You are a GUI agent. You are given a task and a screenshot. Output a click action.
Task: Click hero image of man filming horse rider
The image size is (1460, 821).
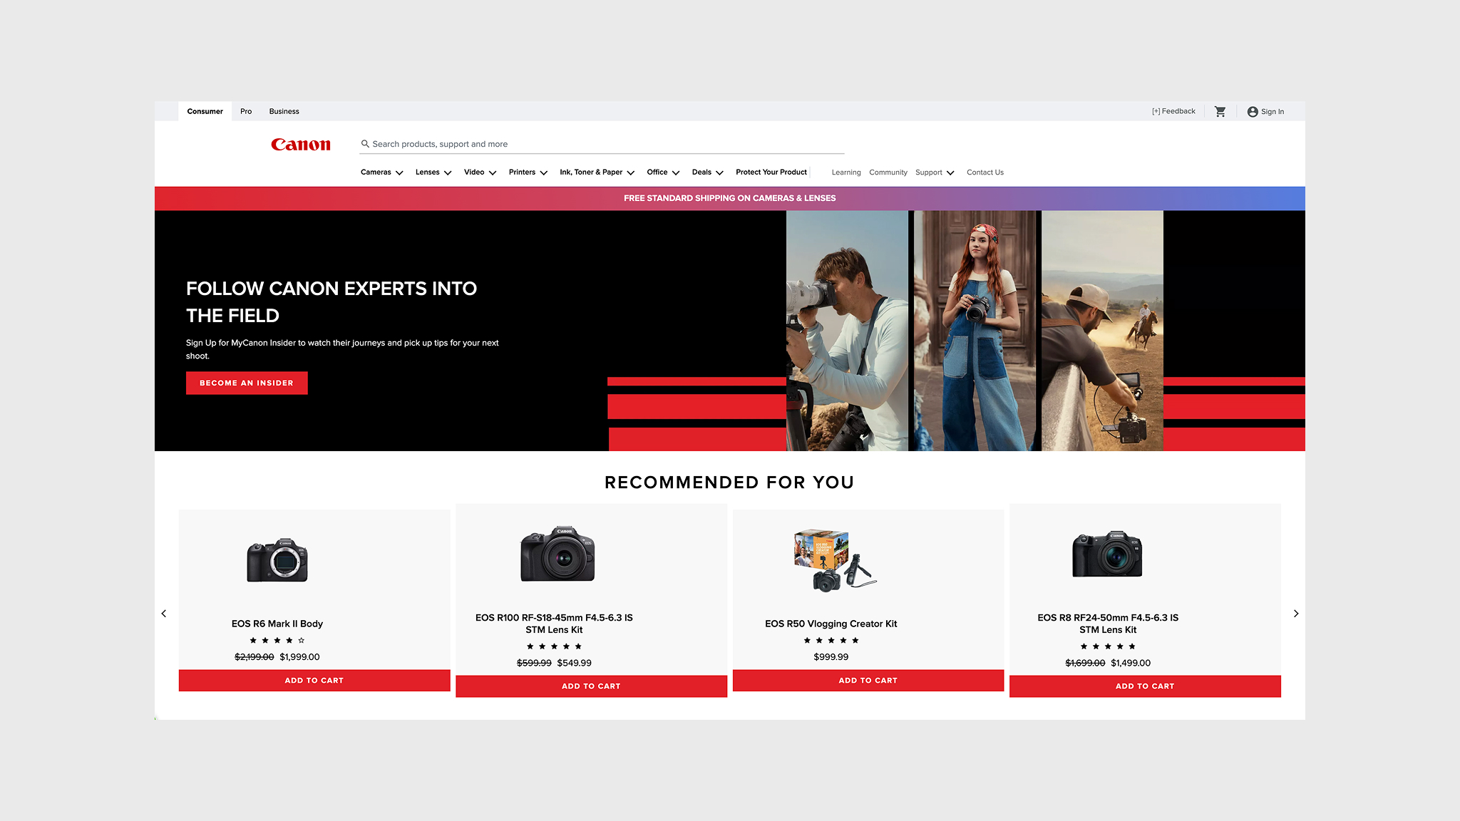coord(1102,331)
